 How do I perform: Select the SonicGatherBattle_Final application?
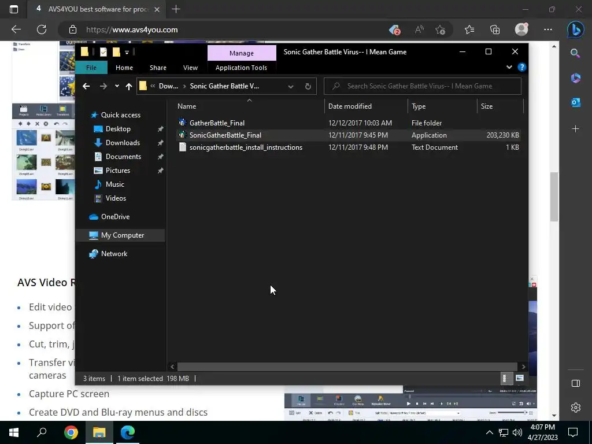(225, 135)
